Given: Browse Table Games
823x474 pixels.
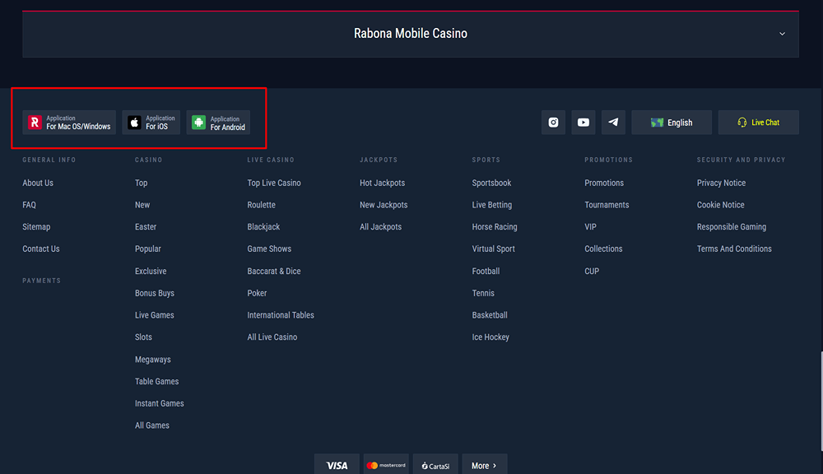Looking at the screenshot, I should pyautogui.click(x=157, y=381).
